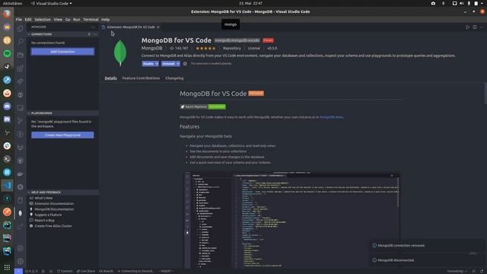Switch to the Feature Contributions tab
The image size is (487, 274).
tap(141, 78)
